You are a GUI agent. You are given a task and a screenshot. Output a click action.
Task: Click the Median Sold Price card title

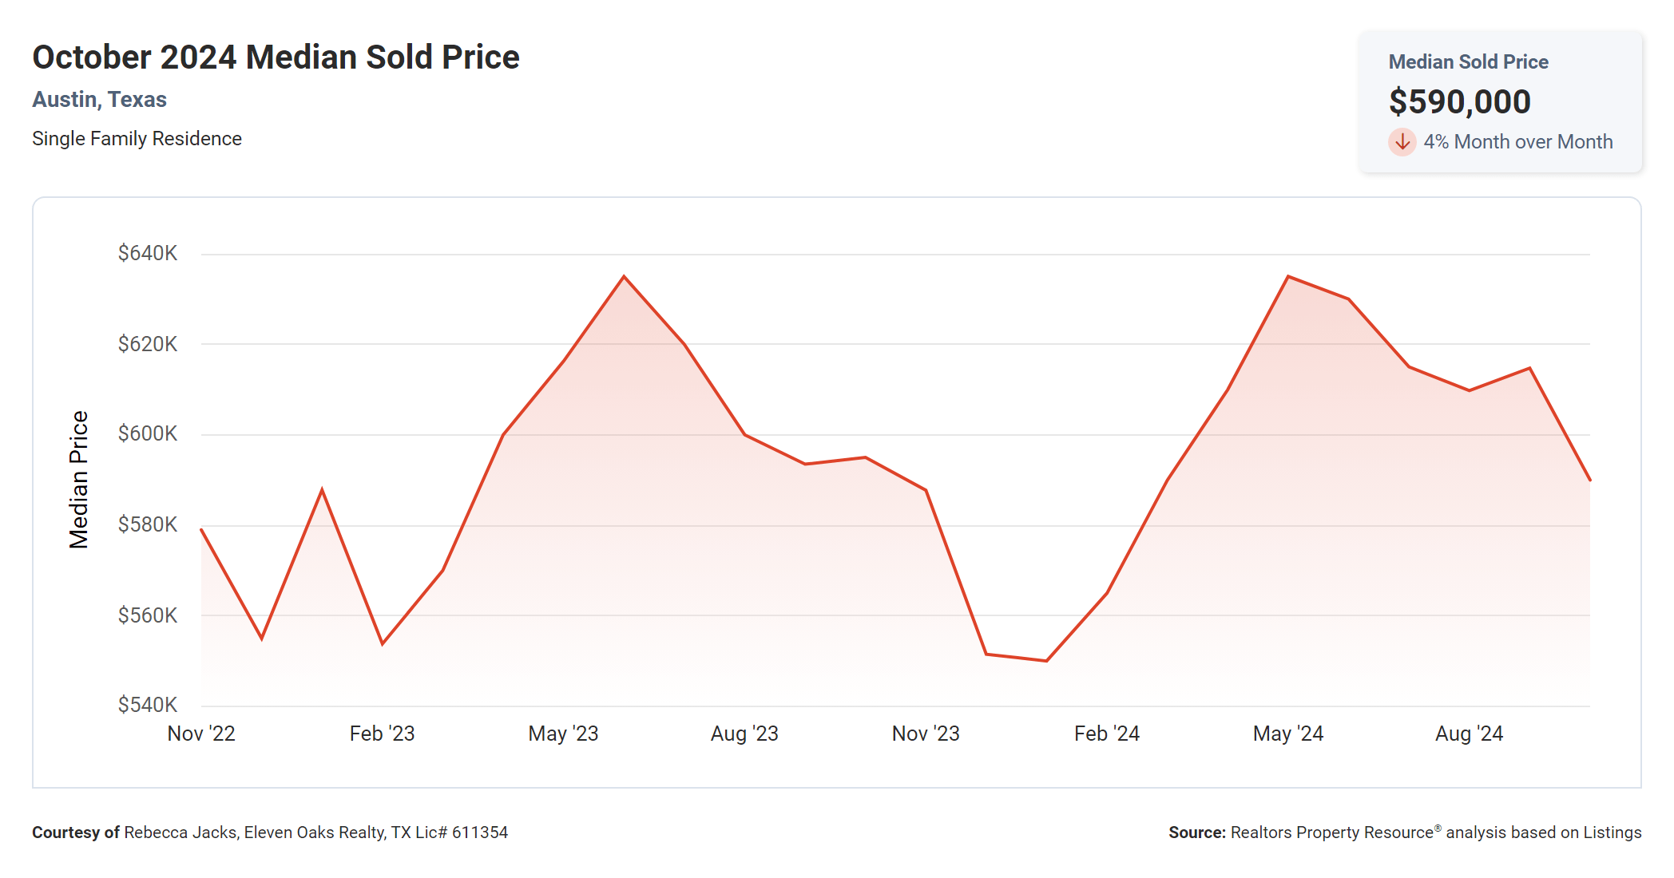(1468, 62)
